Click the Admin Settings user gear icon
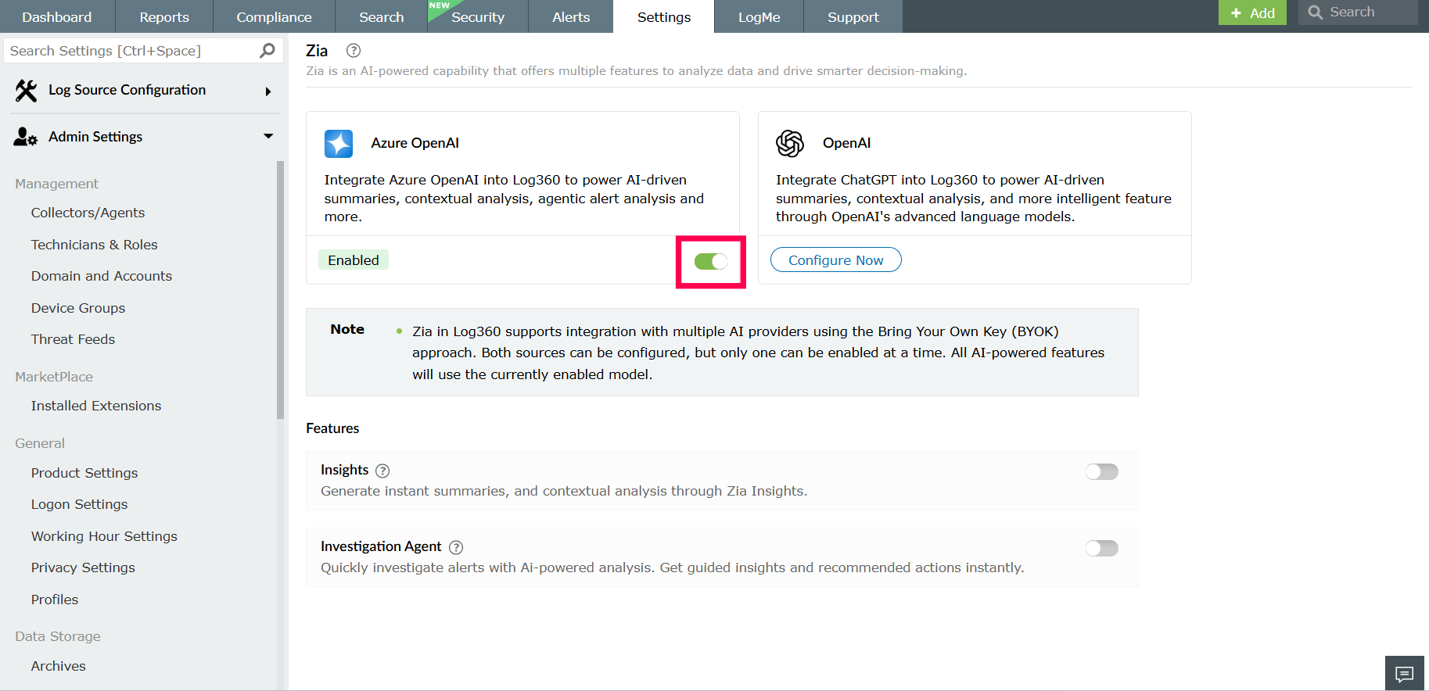Image resolution: width=1429 pixels, height=691 pixels. 26,137
